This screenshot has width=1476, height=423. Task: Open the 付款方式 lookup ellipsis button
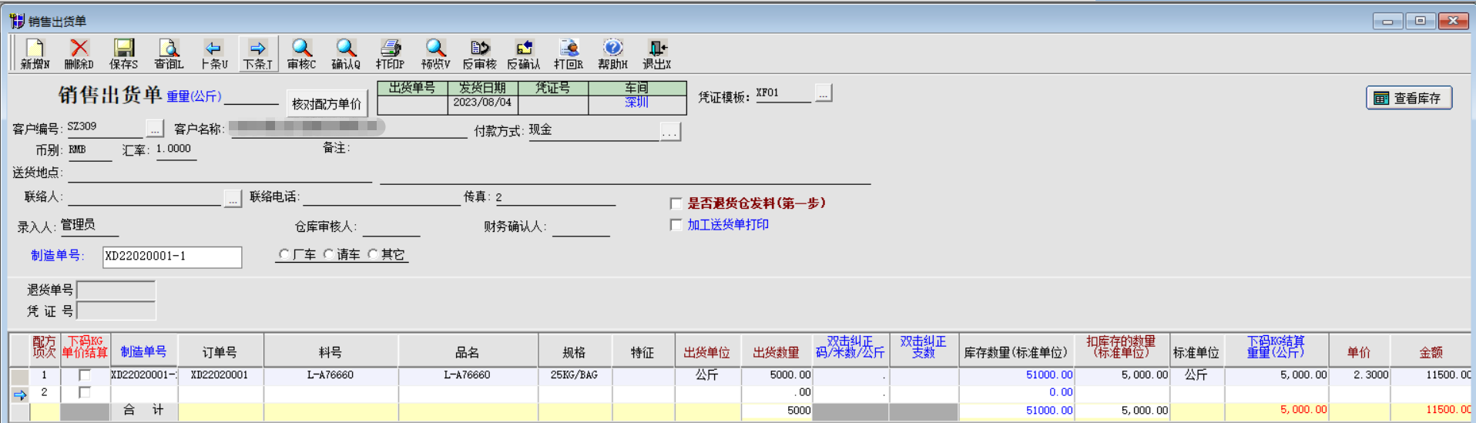669,133
